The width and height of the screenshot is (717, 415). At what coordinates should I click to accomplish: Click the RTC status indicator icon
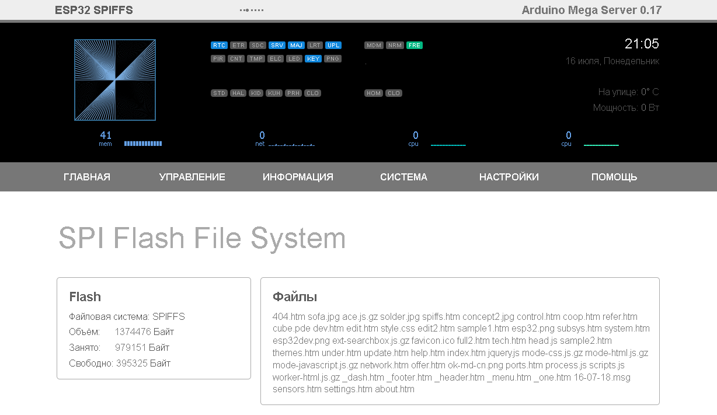pyautogui.click(x=219, y=45)
